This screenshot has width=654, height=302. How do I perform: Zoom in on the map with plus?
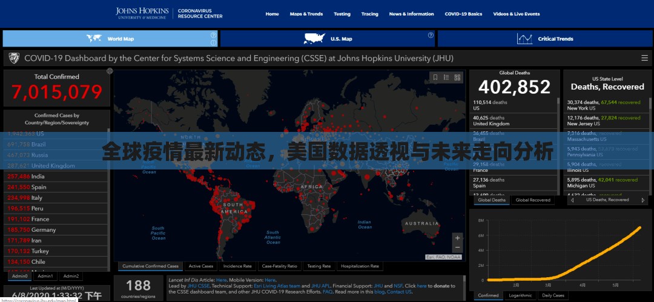pos(457,238)
